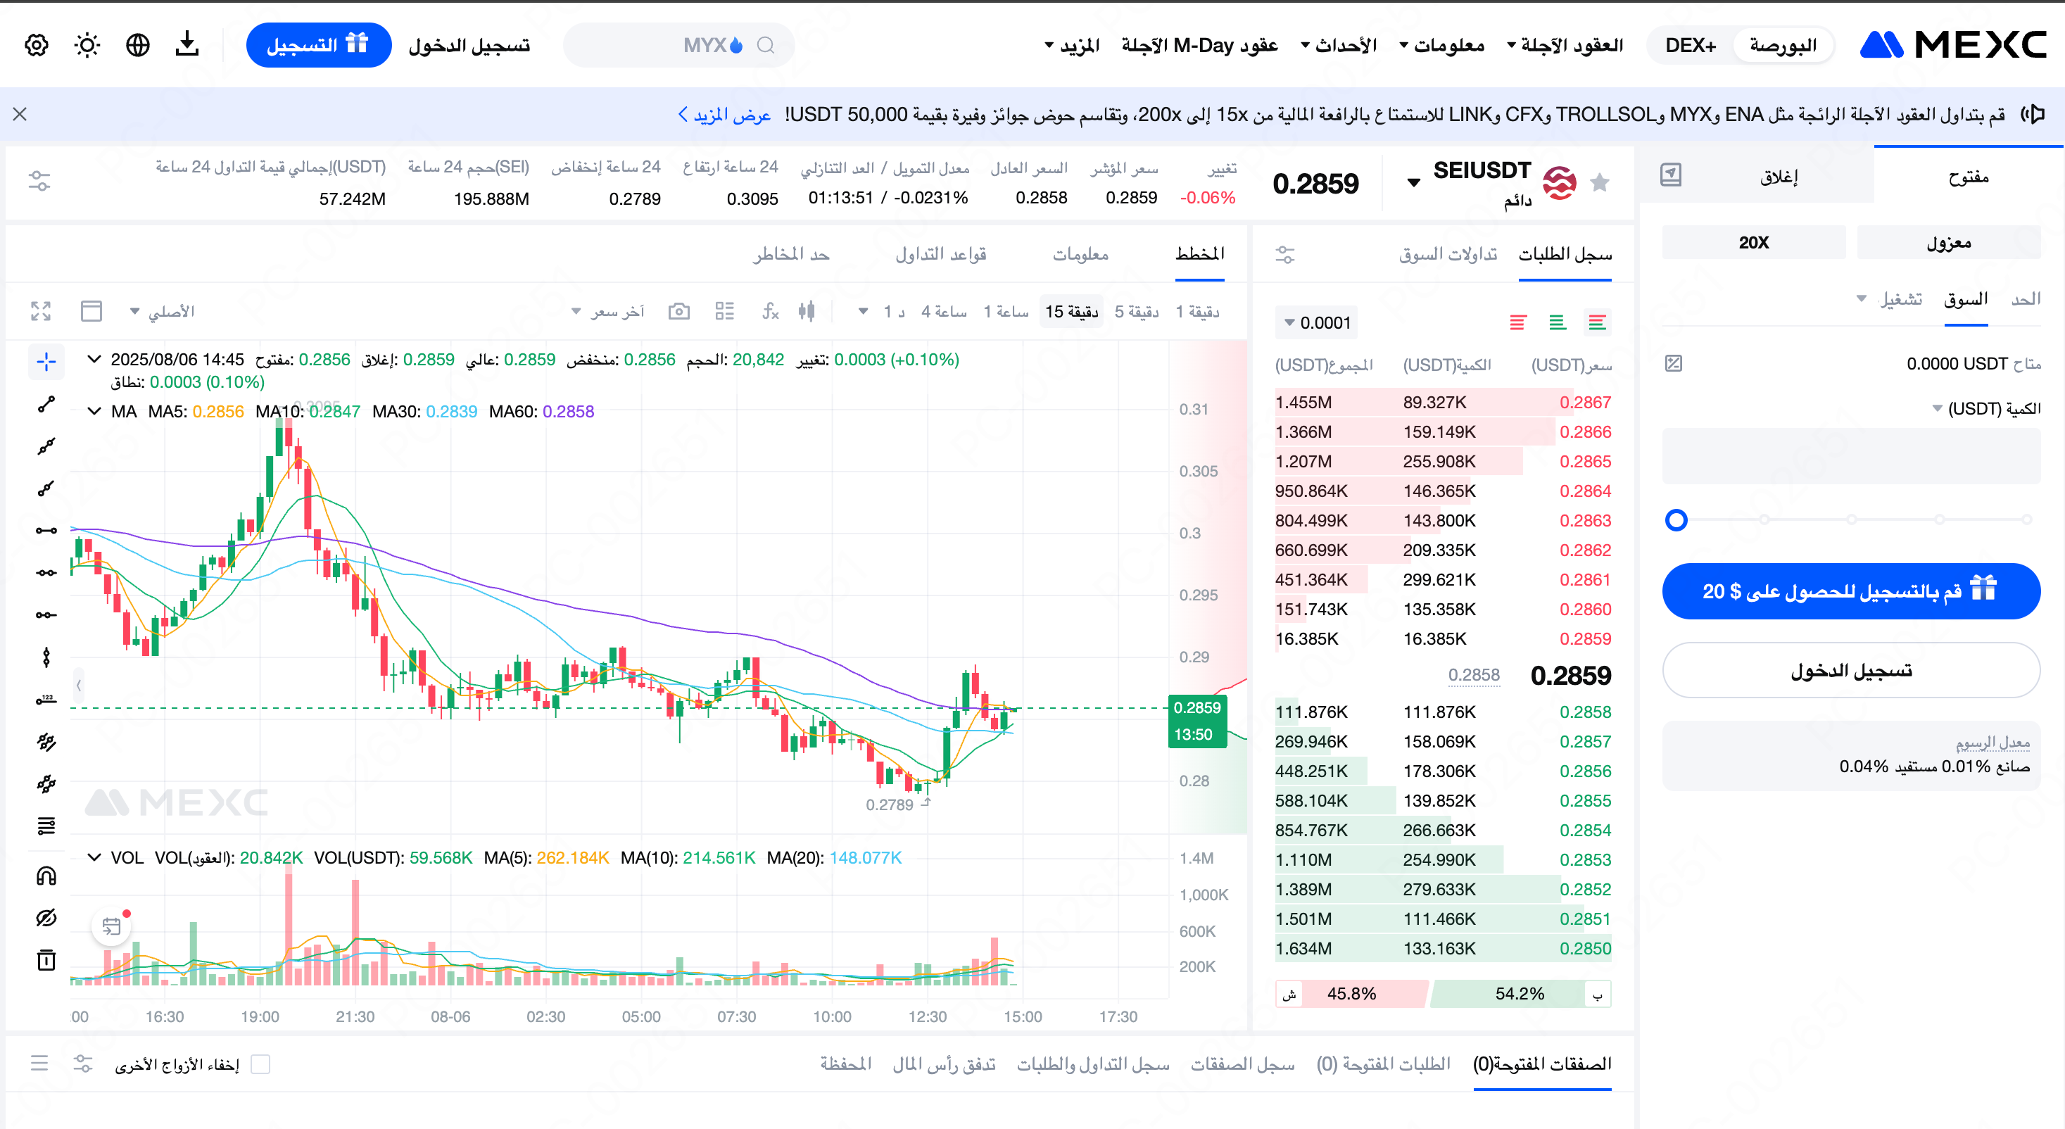Click register to get $20 button

pos(1850,591)
